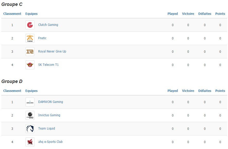
Task: Open the Invictus Gaming logo
Action: [x=30, y=115]
